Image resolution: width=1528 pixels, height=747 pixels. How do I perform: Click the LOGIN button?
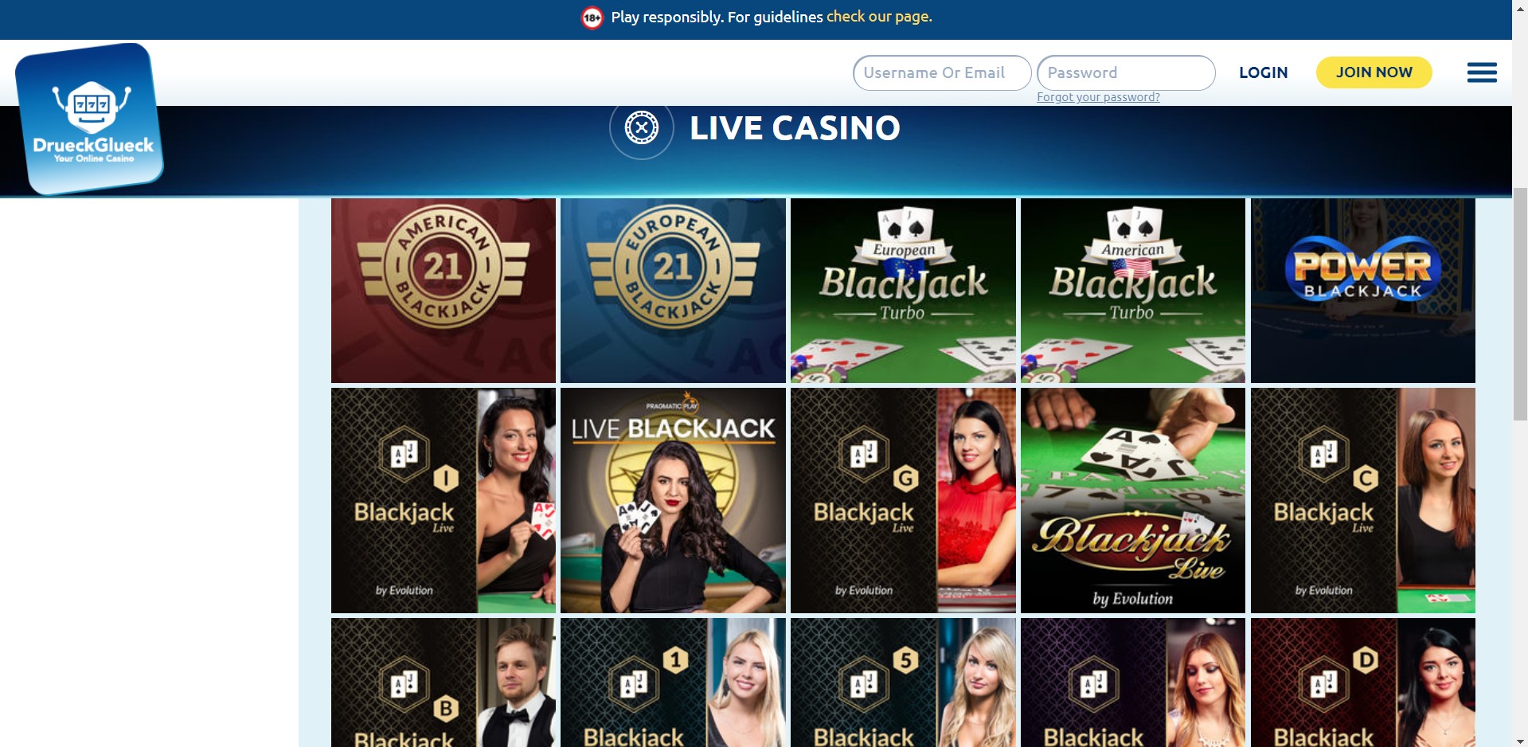[x=1263, y=72]
